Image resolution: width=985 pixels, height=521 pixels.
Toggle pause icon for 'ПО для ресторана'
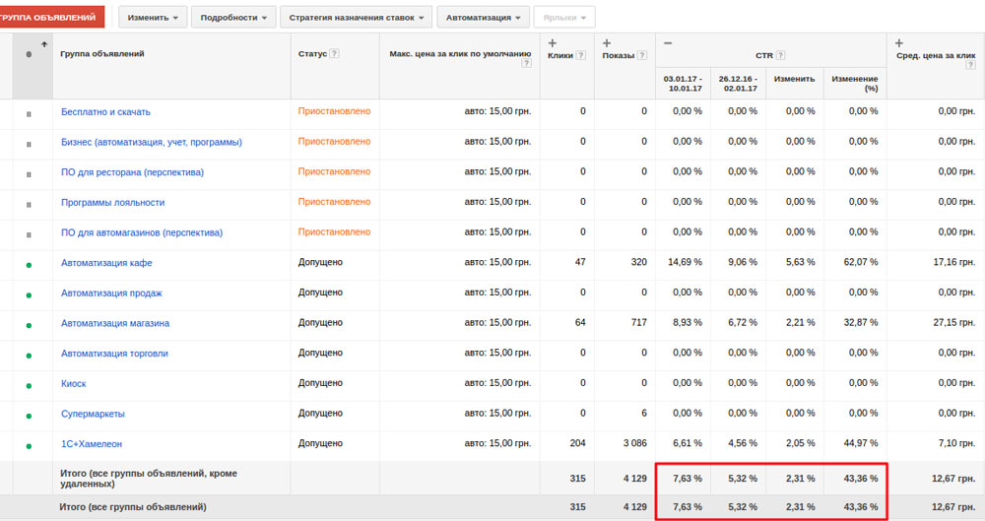29,174
